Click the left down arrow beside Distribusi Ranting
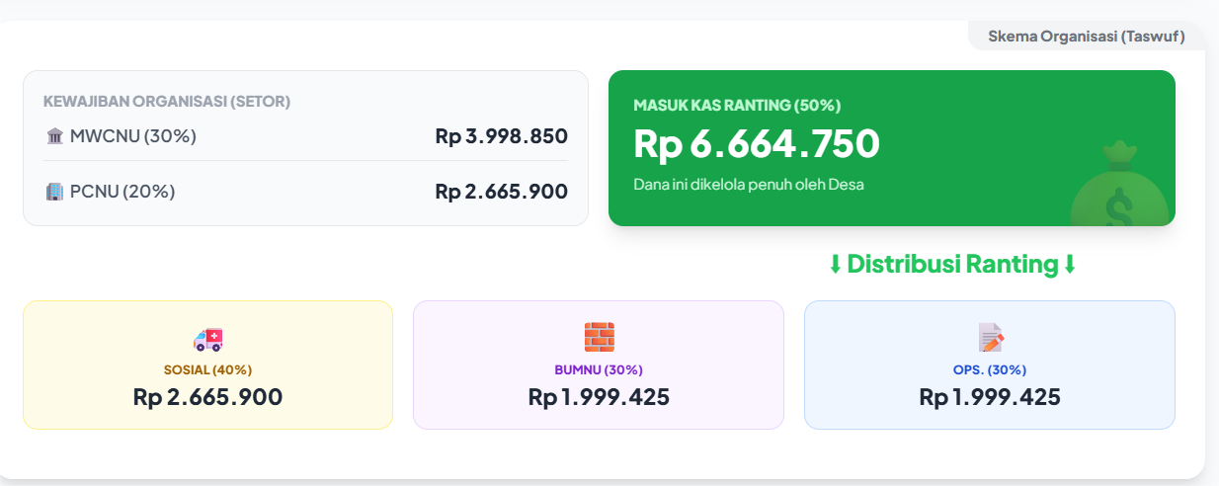Image resolution: width=1219 pixels, height=486 pixels. point(835,265)
